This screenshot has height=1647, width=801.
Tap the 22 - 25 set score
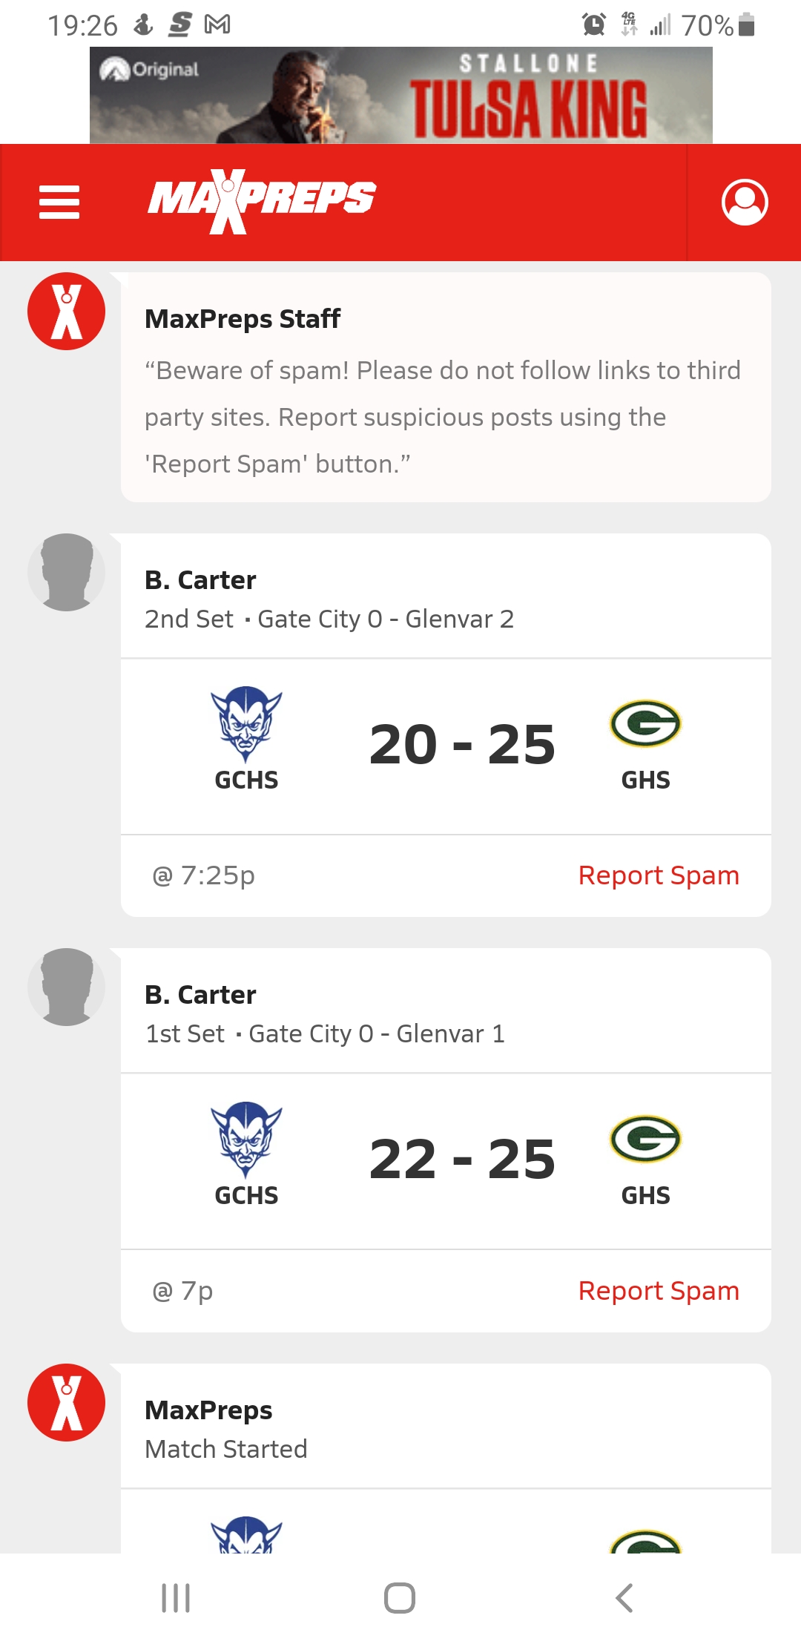(462, 1160)
